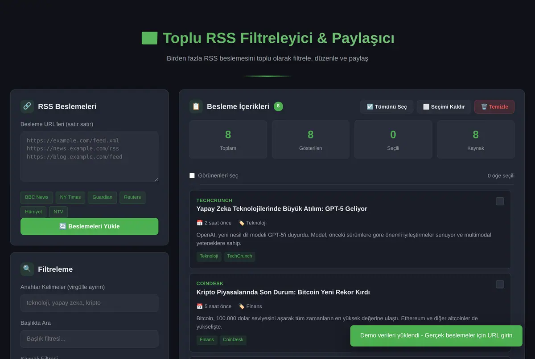This screenshot has height=359, width=535.
Task: Focus the Başlıkta Ara input field
Action: tap(89, 339)
